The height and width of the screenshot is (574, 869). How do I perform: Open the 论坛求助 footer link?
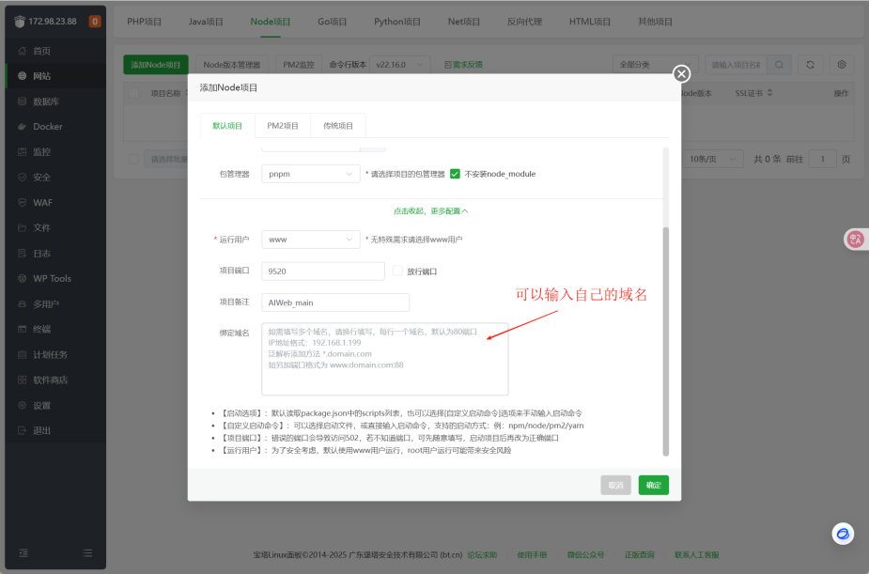(x=482, y=554)
